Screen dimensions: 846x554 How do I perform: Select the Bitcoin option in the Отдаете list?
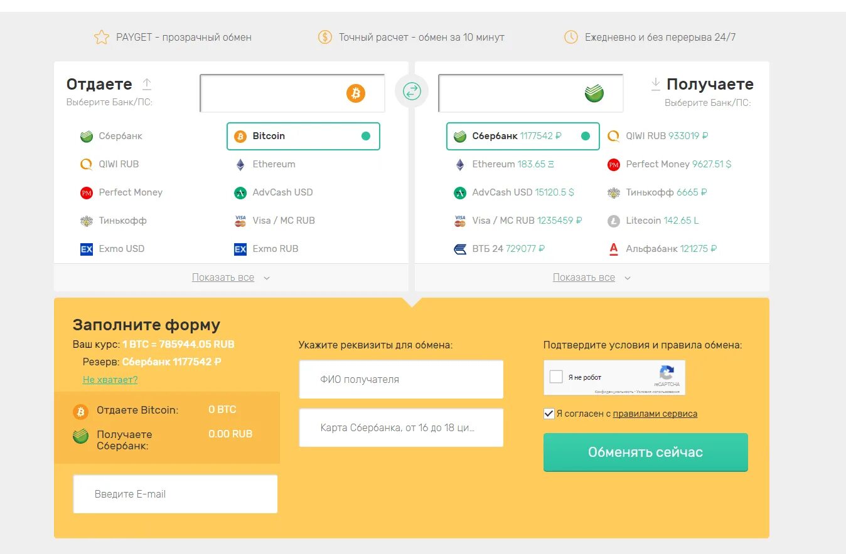click(303, 136)
